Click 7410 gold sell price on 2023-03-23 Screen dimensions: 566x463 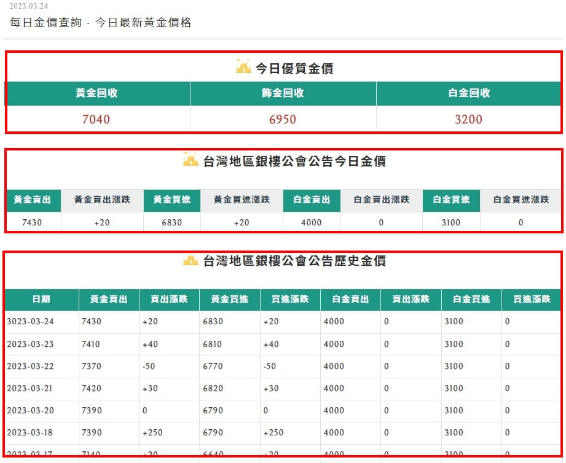coord(91,344)
